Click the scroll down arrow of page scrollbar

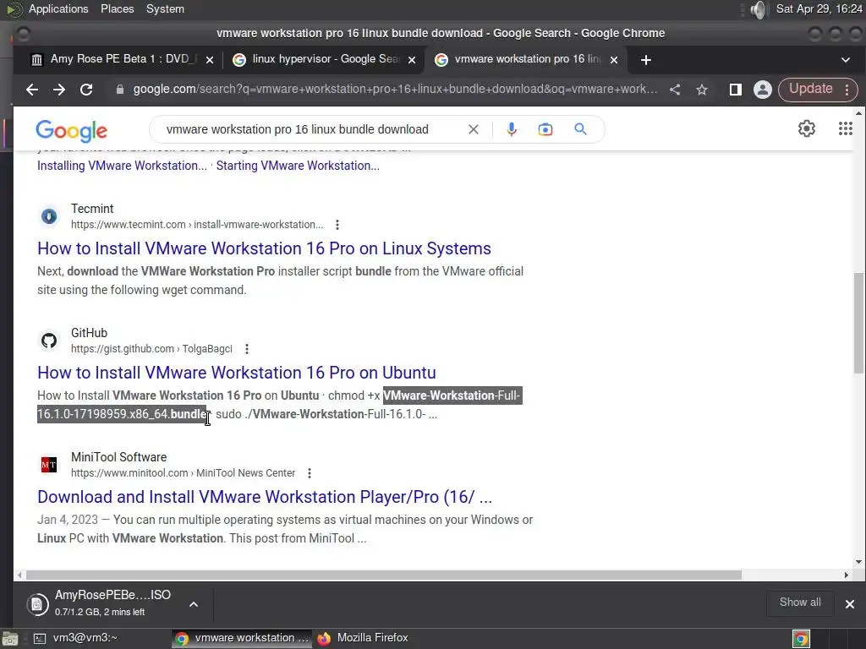pos(858,562)
